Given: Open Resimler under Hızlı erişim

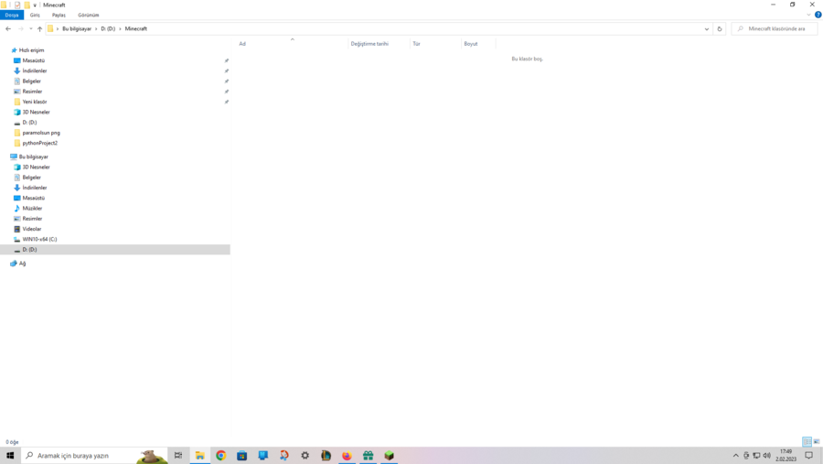Looking at the screenshot, I should [32, 92].
